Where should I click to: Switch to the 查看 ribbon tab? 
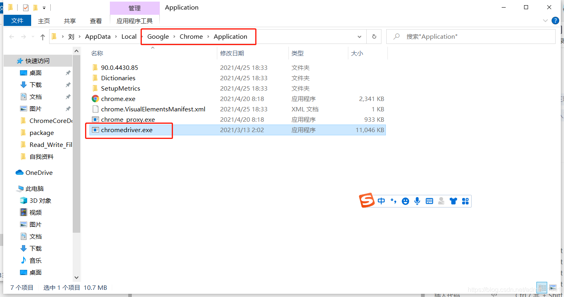96,21
